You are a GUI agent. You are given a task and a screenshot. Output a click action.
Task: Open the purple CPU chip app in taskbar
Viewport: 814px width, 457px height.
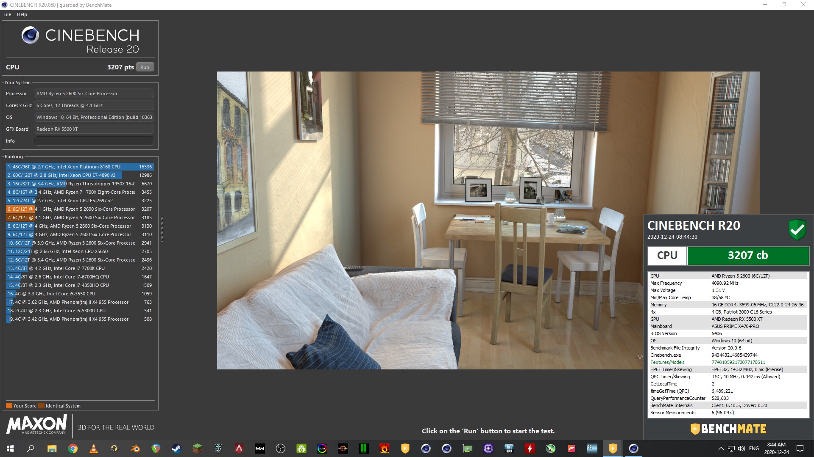coord(488,449)
